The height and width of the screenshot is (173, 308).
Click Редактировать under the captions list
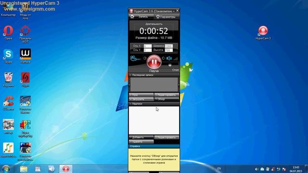[x=167, y=137]
